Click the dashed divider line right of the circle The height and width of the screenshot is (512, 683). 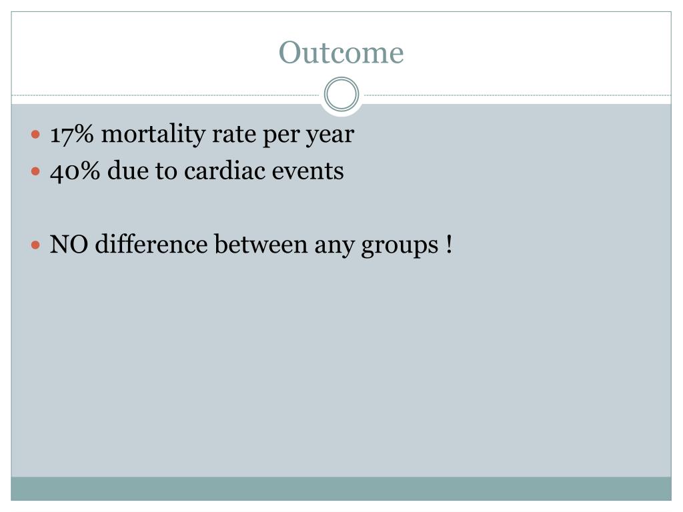click(518, 95)
